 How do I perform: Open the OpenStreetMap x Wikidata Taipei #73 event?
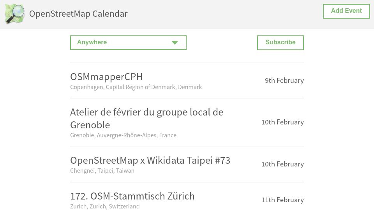pos(150,160)
